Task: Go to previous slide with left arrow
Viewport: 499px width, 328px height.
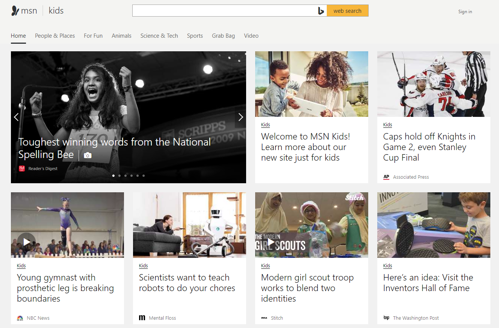Action: [16, 117]
